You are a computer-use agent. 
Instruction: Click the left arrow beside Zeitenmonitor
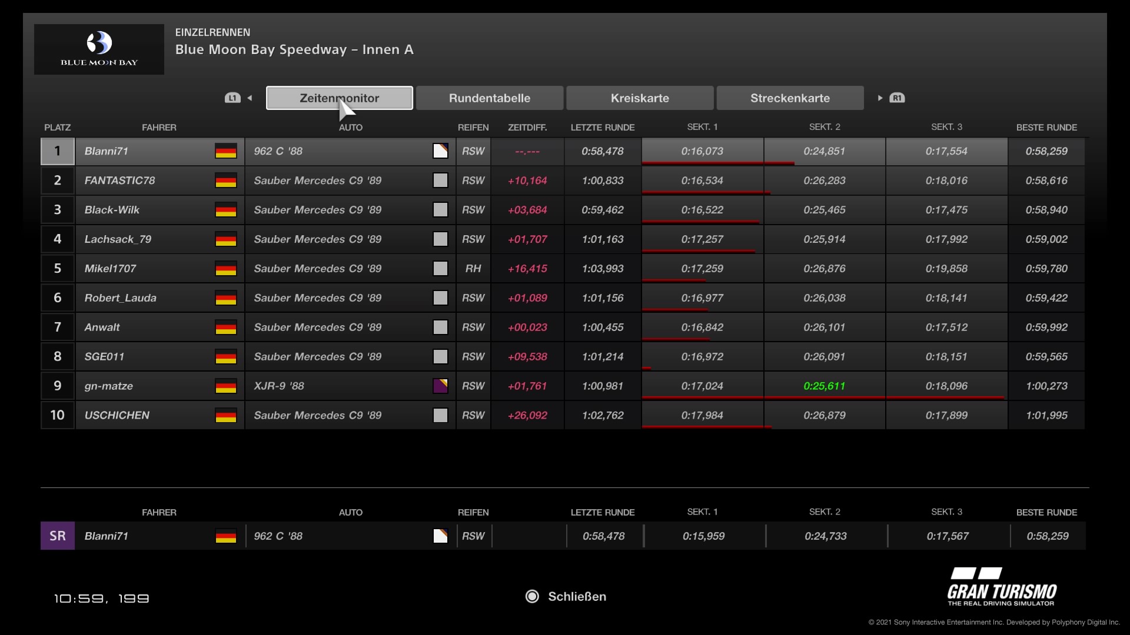coord(250,98)
